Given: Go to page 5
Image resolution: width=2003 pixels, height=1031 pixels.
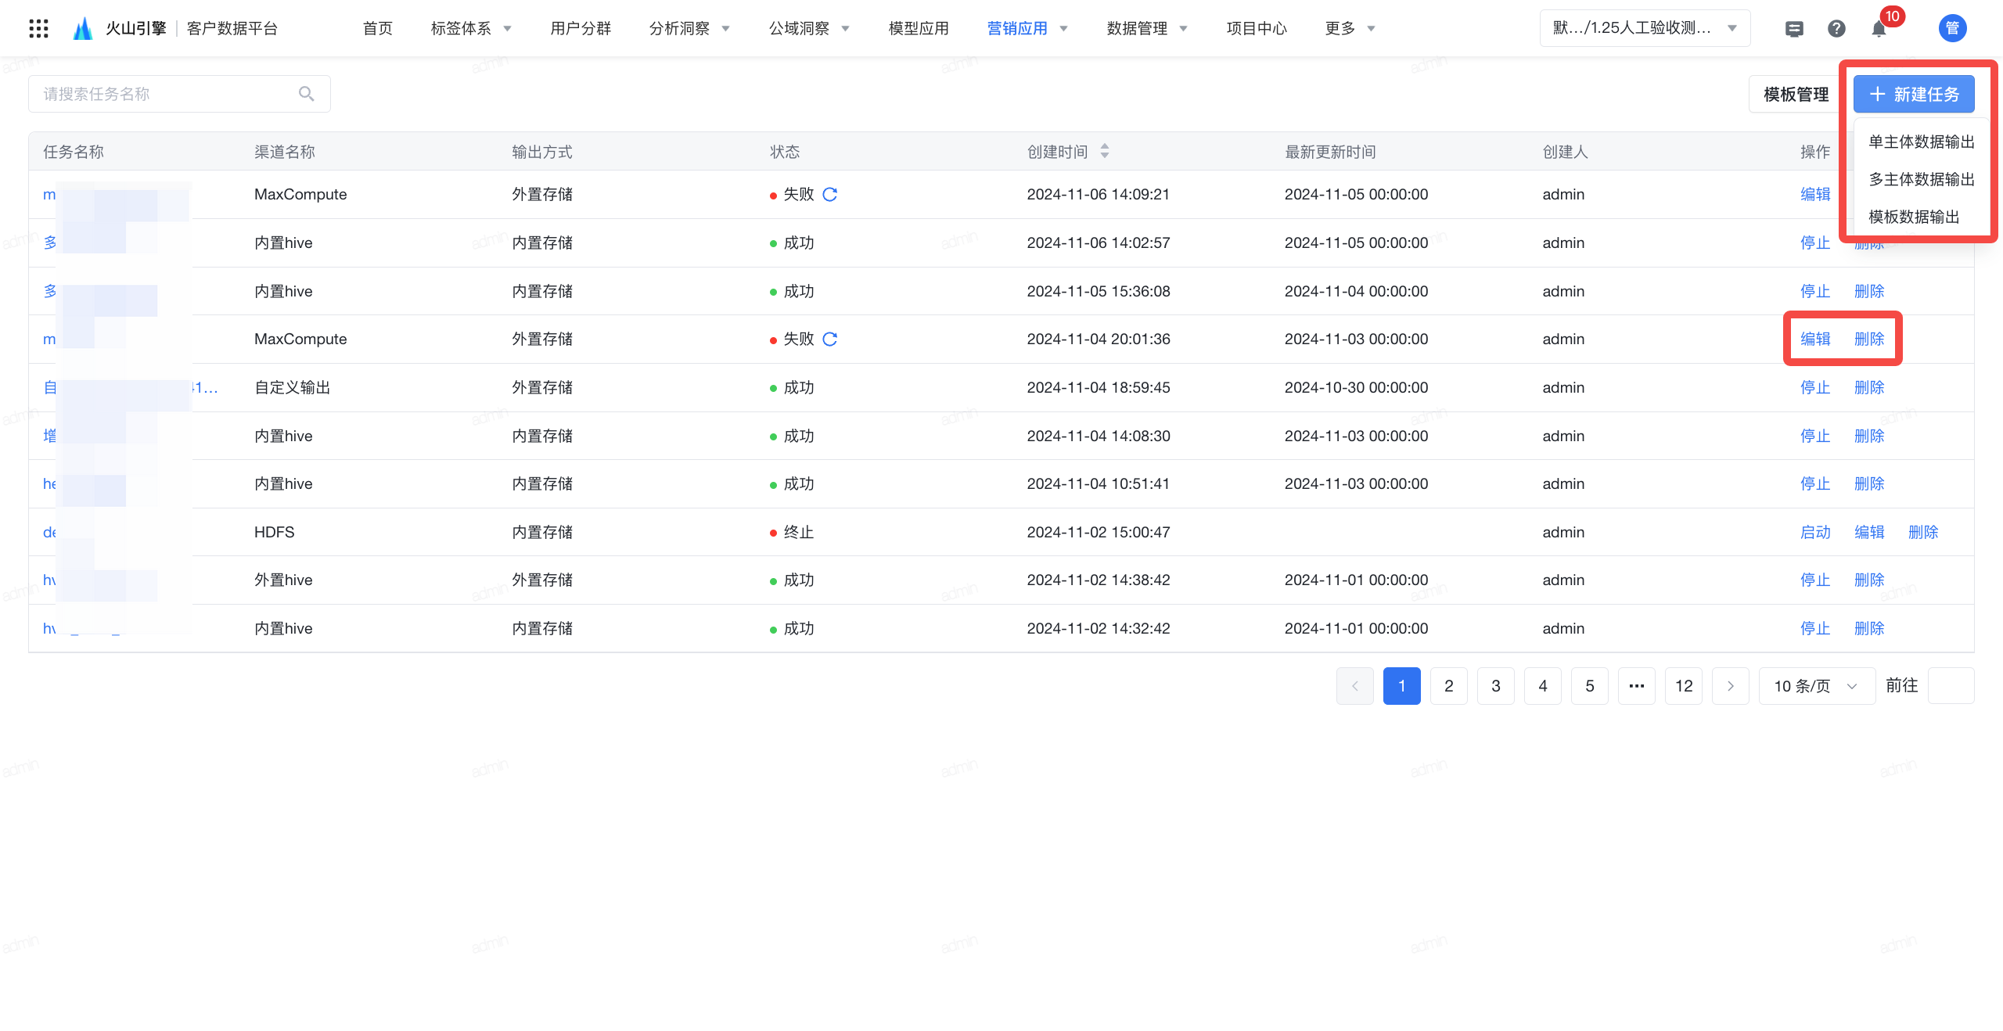Looking at the screenshot, I should pos(1590,686).
